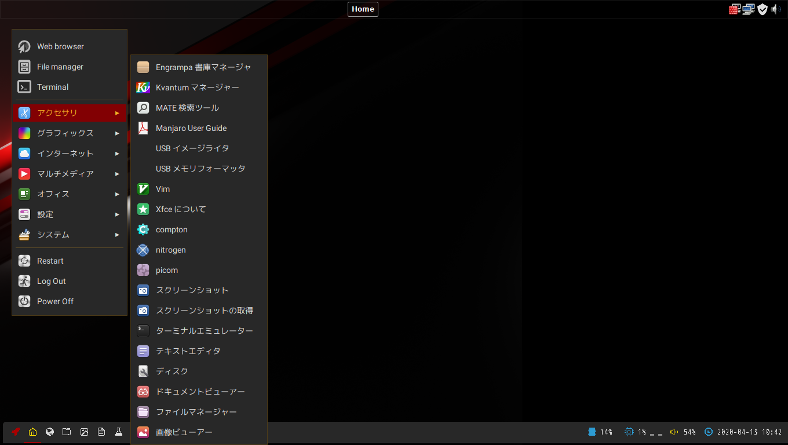Launch Vim from the submenu
Image resolution: width=788 pixels, height=445 pixels.
tap(199, 189)
